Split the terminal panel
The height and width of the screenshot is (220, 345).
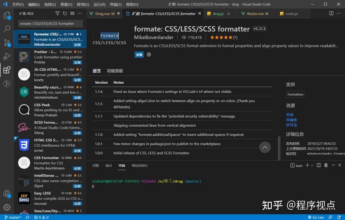coord(319,165)
